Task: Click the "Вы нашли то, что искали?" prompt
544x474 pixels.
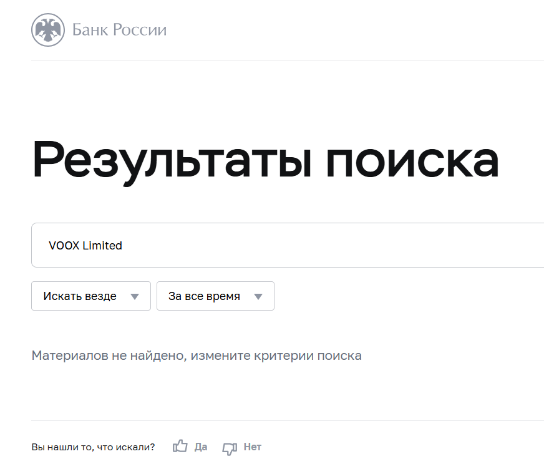Action: click(x=94, y=447)
